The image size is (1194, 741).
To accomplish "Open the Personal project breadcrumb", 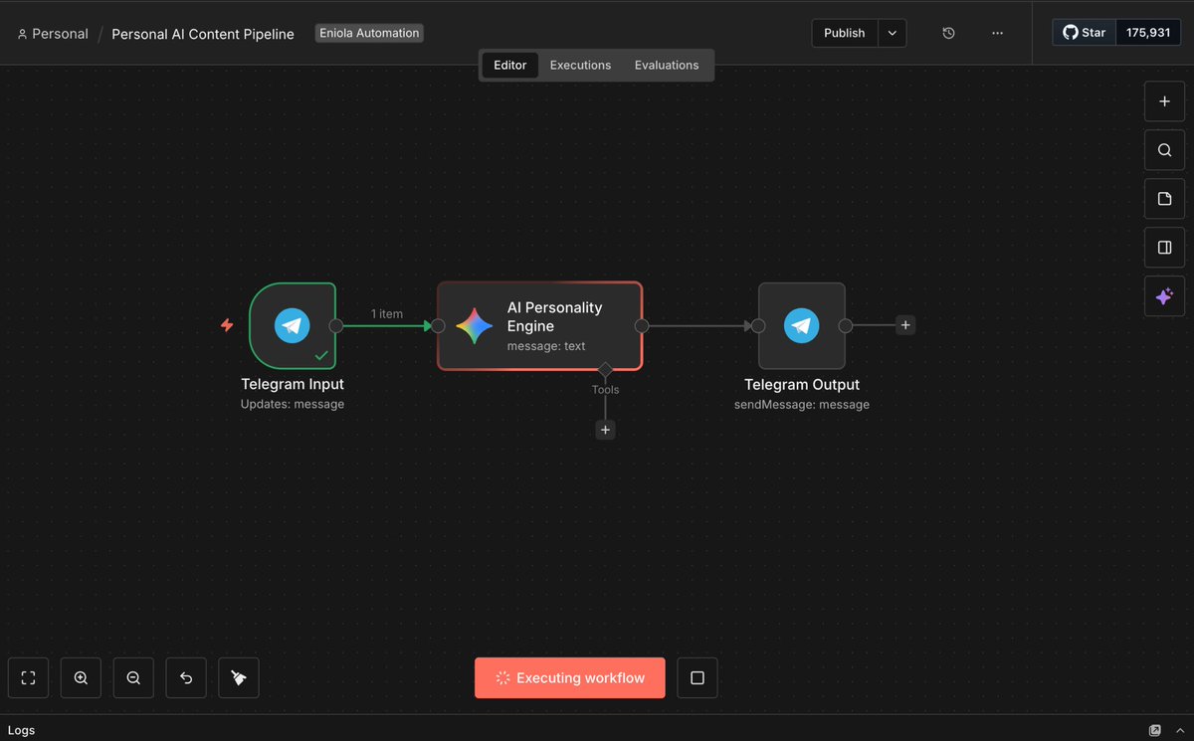I will (x=53, y=34).
